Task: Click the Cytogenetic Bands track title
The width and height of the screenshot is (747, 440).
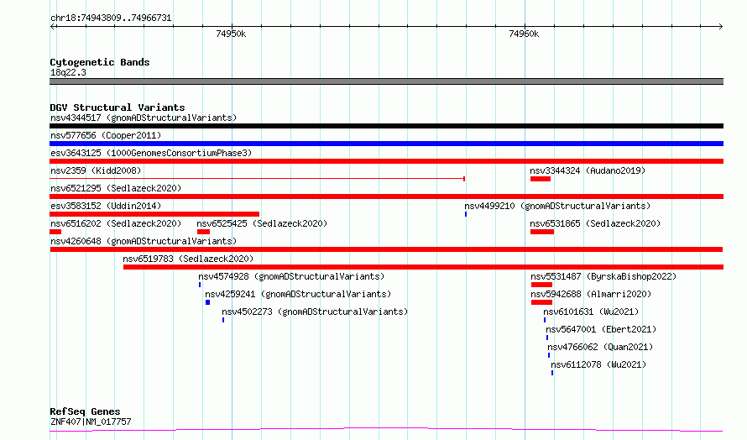Action: [x=100, y=62]
